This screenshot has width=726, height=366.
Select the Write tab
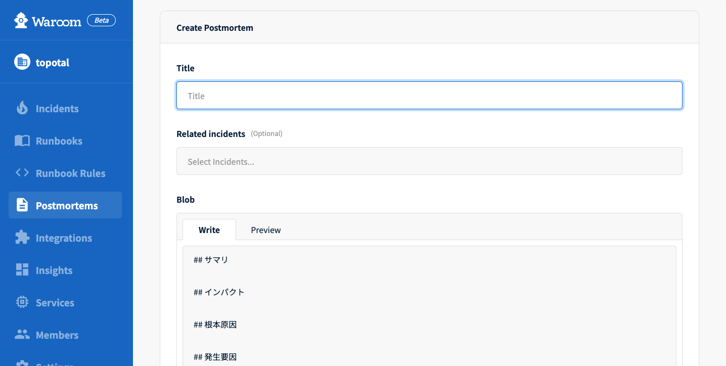pyautogui.click(x=209, y=230)
